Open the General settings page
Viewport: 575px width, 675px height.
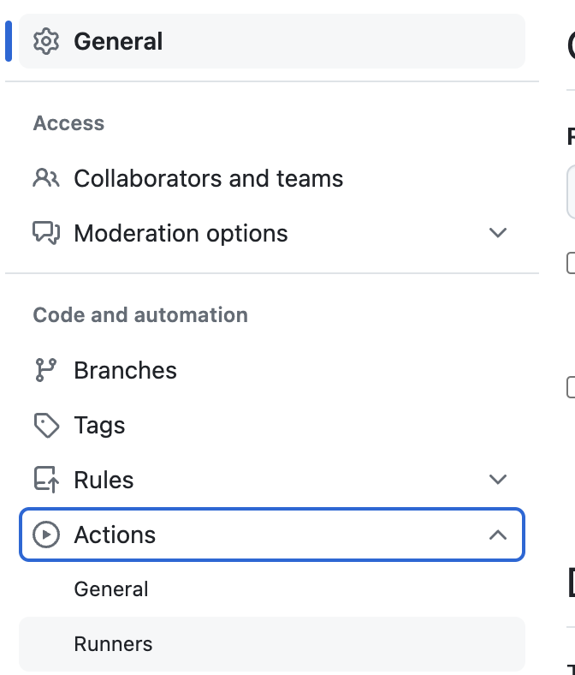272,41
